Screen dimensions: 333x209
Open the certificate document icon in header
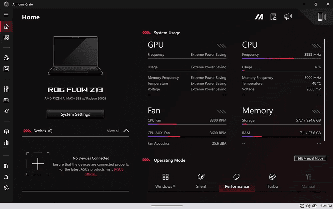click(x=273, y=17)
